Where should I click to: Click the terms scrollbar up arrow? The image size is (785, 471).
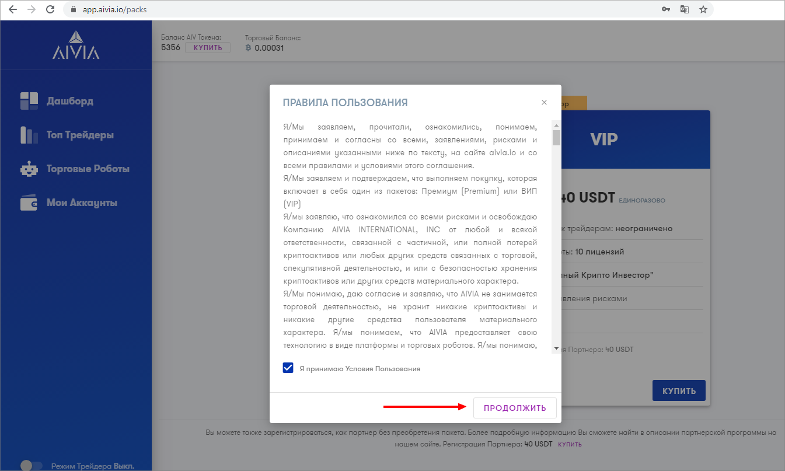point(556,125)
